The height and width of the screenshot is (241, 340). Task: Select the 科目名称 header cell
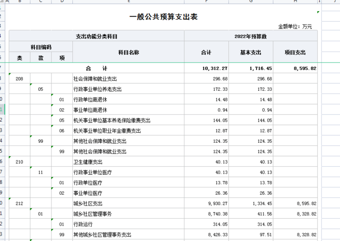(128, 52)
